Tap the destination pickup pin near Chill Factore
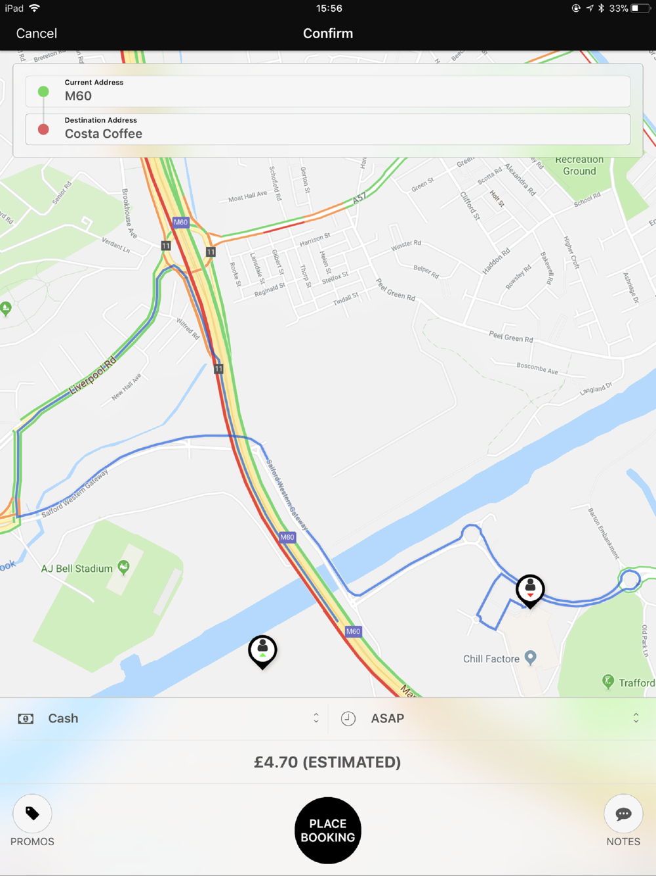The image size is (656, 876). point(530,590)
